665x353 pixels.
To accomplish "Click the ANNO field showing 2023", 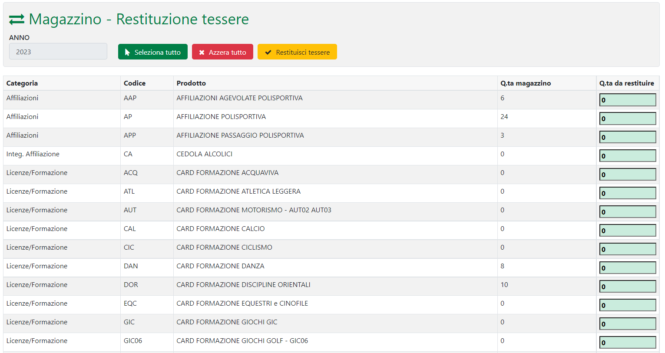I will 58,52.
